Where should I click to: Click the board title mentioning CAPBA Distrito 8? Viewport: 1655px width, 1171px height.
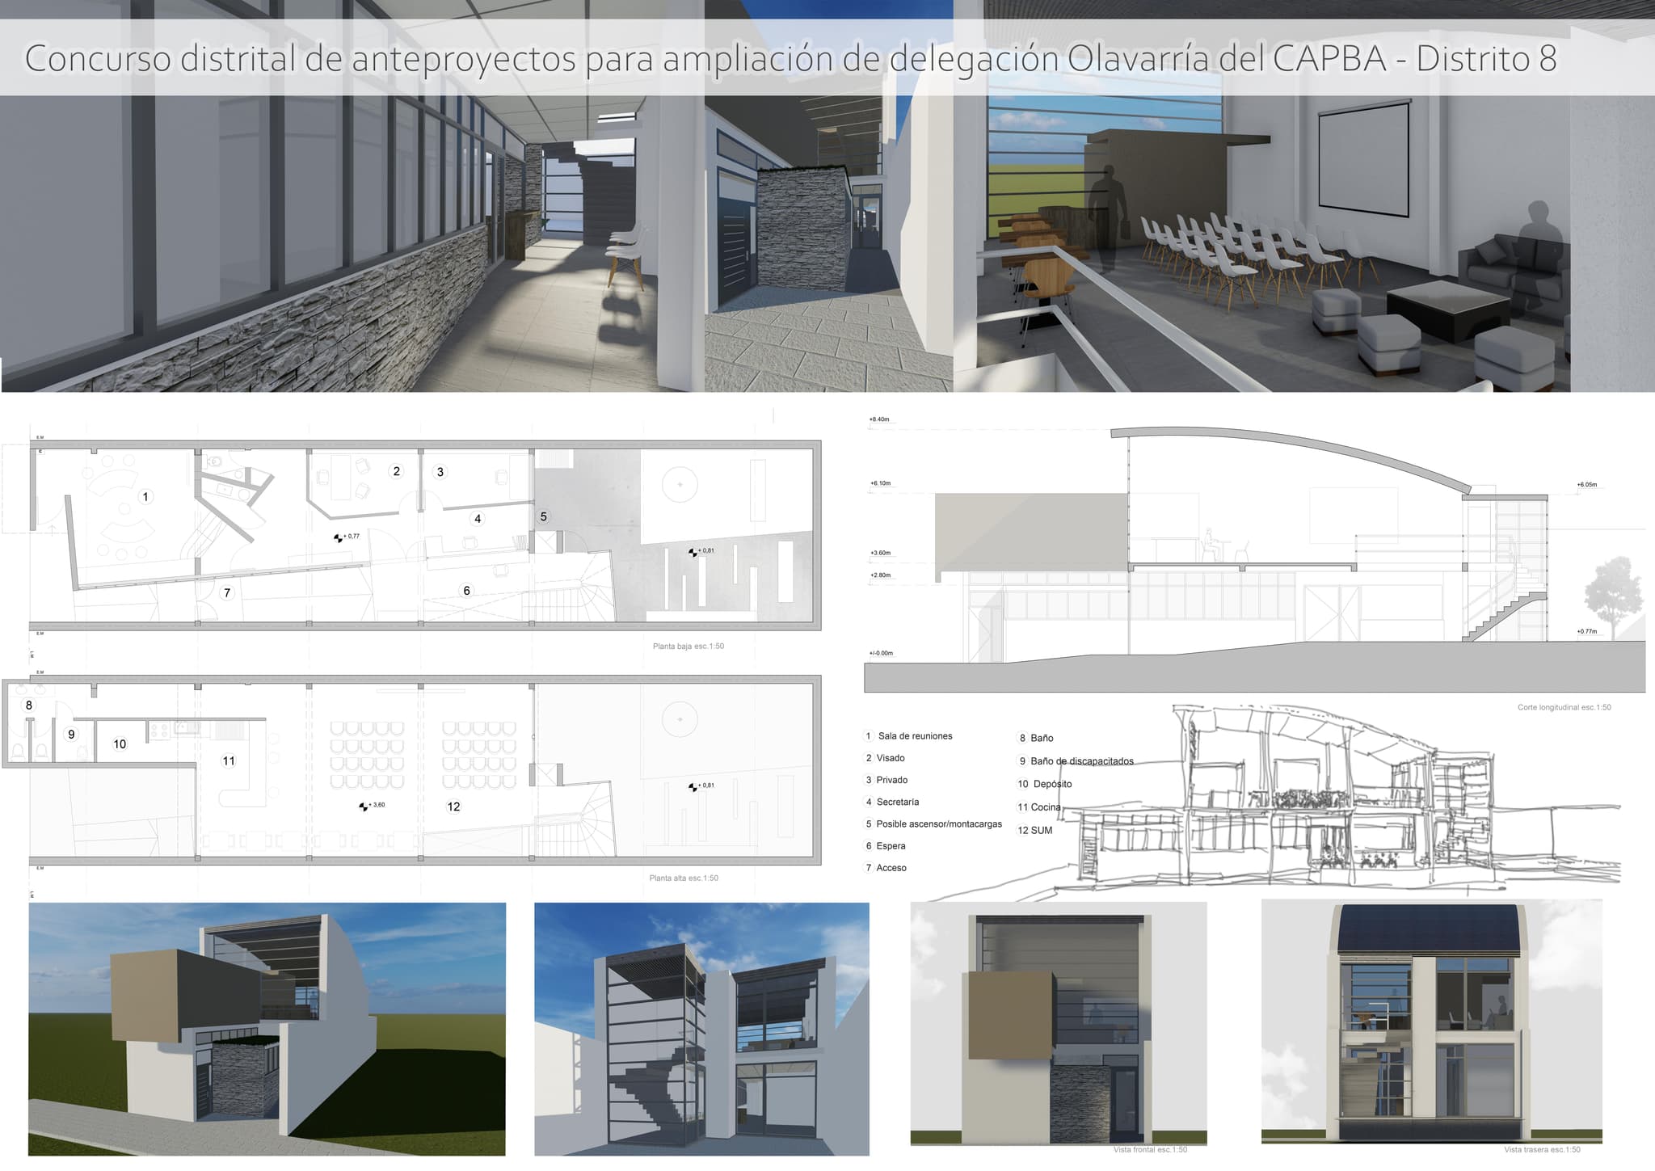791,59
